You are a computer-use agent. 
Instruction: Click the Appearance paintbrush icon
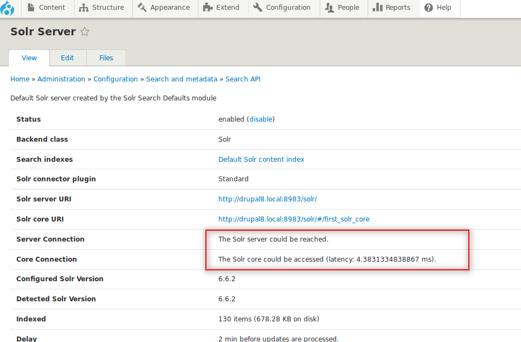point(142,7)
